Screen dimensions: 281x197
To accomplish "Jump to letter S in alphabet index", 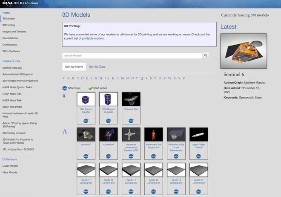I will (x=151, y=78).
